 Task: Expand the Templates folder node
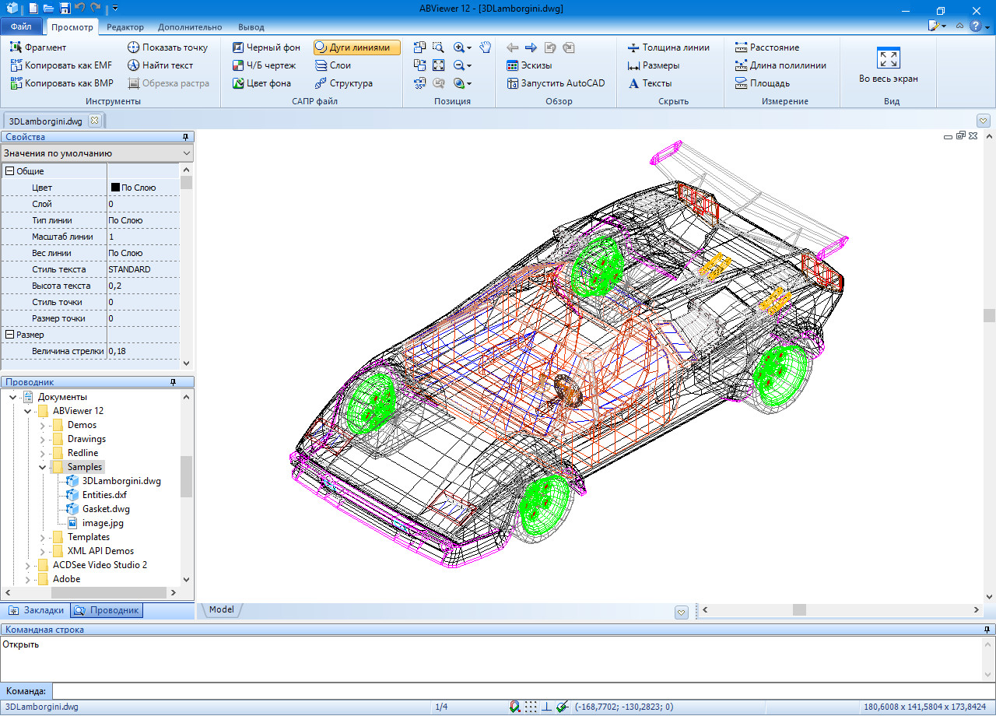click(x=43, y=537)
